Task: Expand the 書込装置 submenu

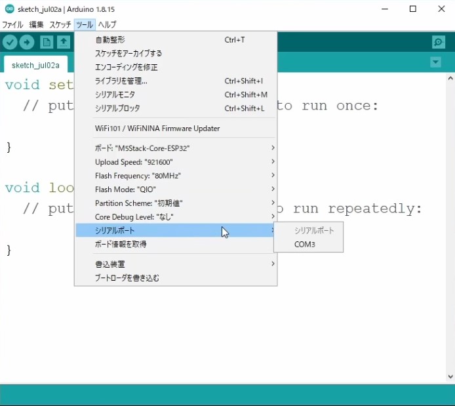Action: (176, 264)
